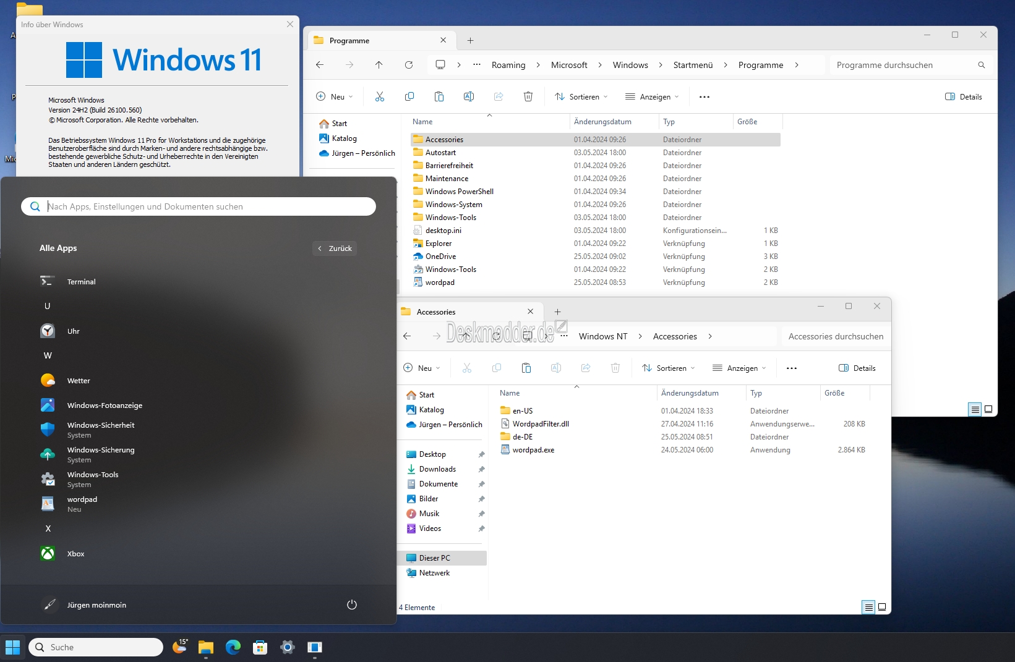Click Startmenü breadcrumb in address bar
This screenshot has width=1015, height=662.
[693, 65]
